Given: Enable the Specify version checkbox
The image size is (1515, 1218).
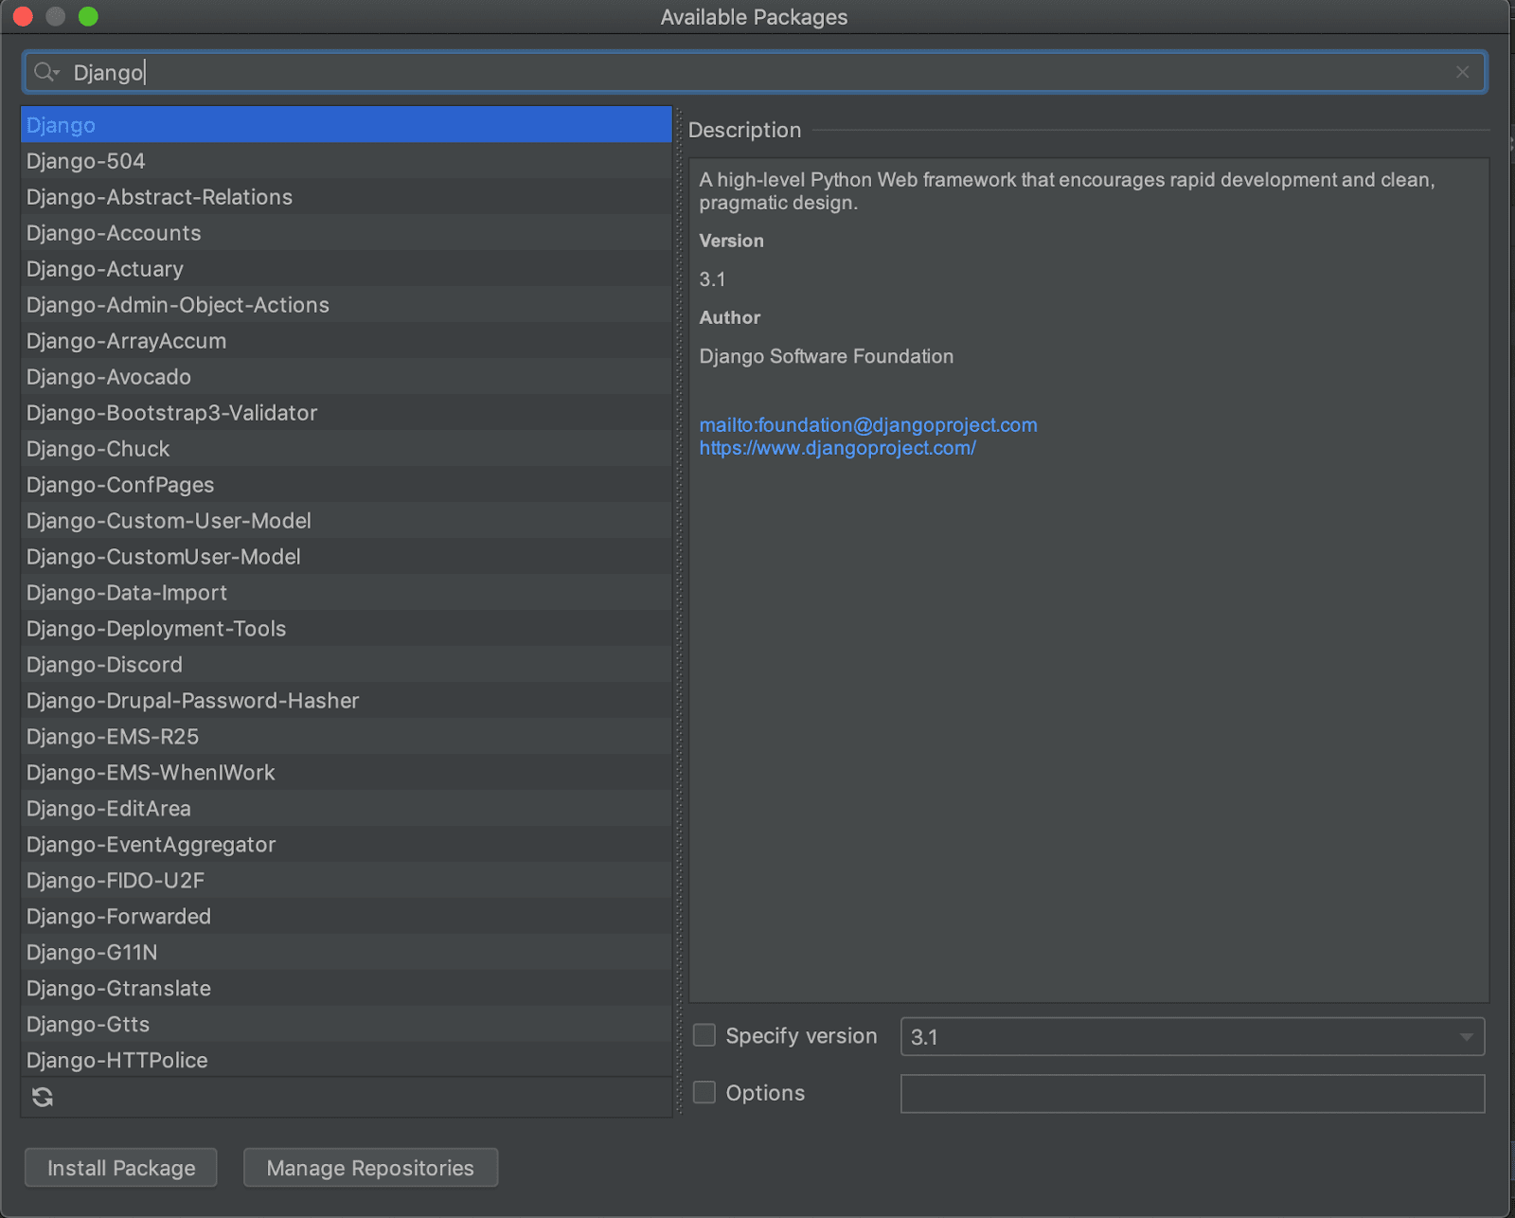Looking at the screenshot, I should [704, 1035].
